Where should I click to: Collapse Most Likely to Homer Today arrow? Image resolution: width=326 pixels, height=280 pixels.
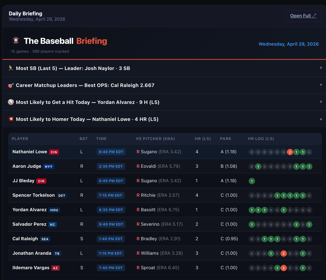321,119
